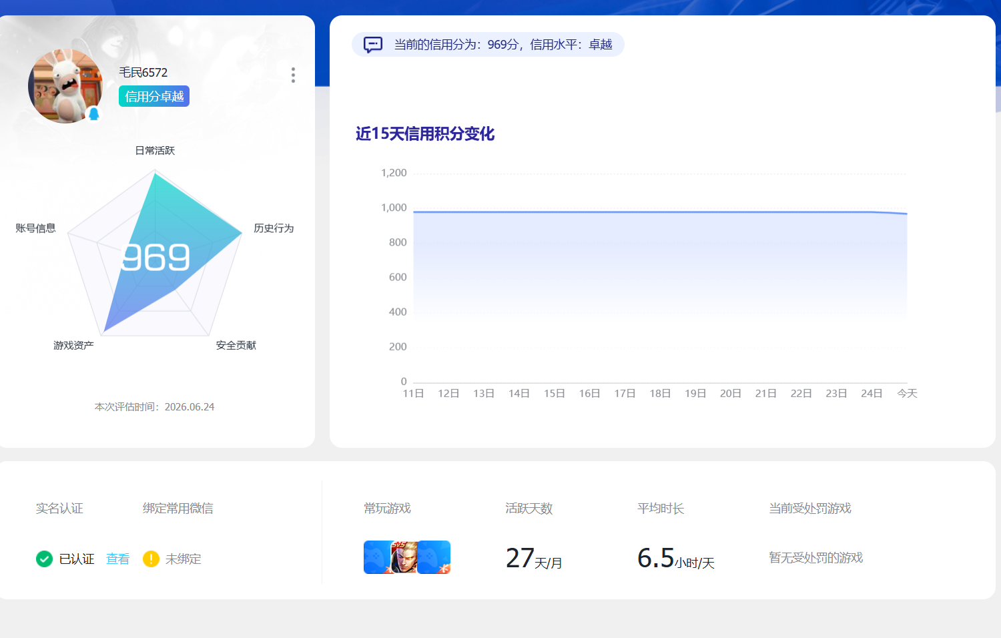Click the 已认证 status text

pyautogui.click(x=77, y=559)
